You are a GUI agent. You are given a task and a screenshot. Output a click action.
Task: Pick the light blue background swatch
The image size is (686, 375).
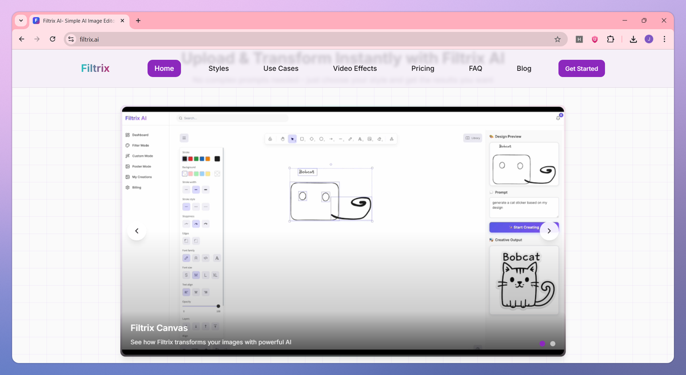(x=202, y=174)
